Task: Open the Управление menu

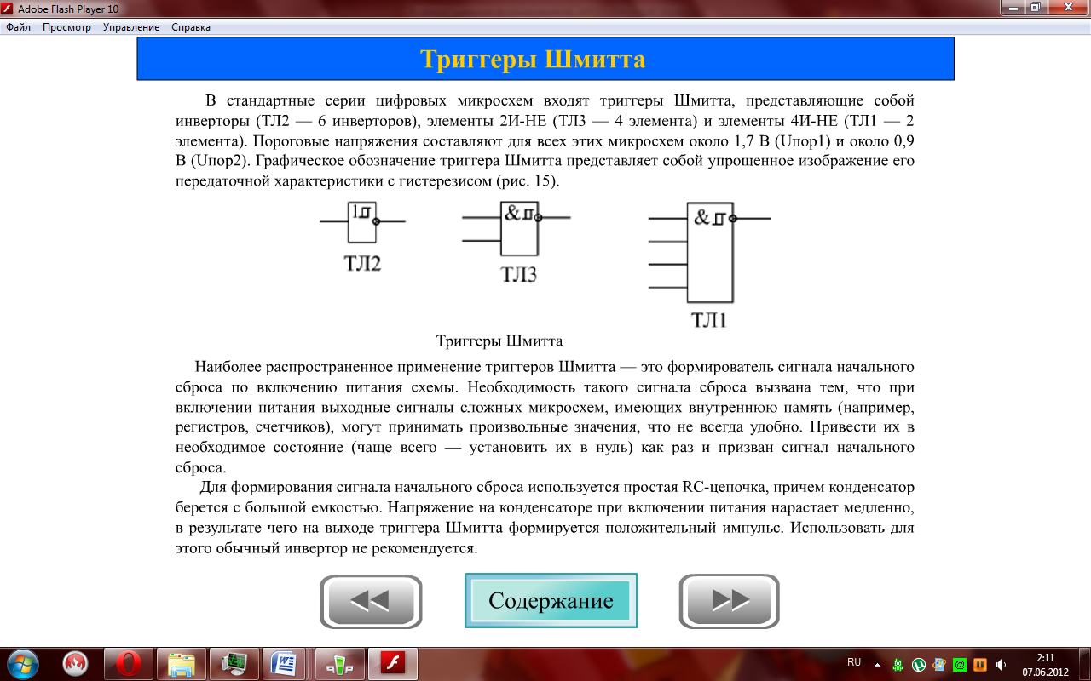Action: pos(131,27)
